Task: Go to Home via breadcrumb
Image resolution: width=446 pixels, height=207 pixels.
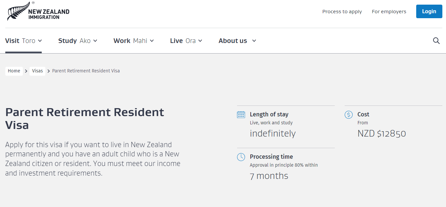Action: point(14,71)
